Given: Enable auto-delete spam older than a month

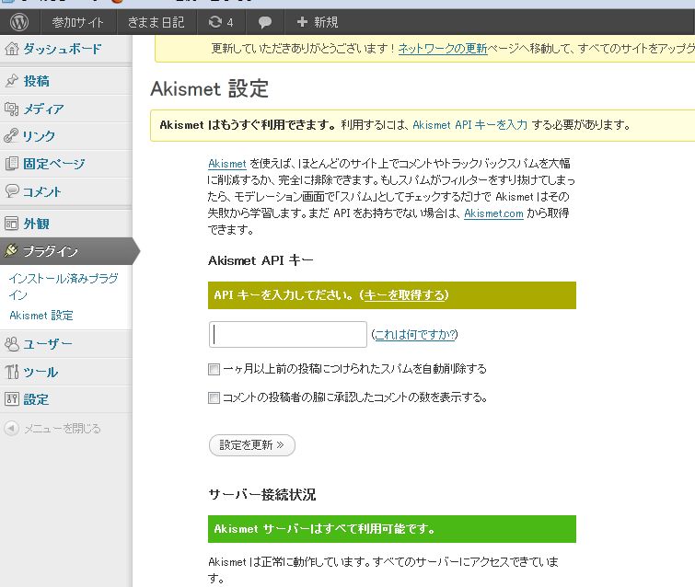Looking at the screenshot, I should pos(214,369).
